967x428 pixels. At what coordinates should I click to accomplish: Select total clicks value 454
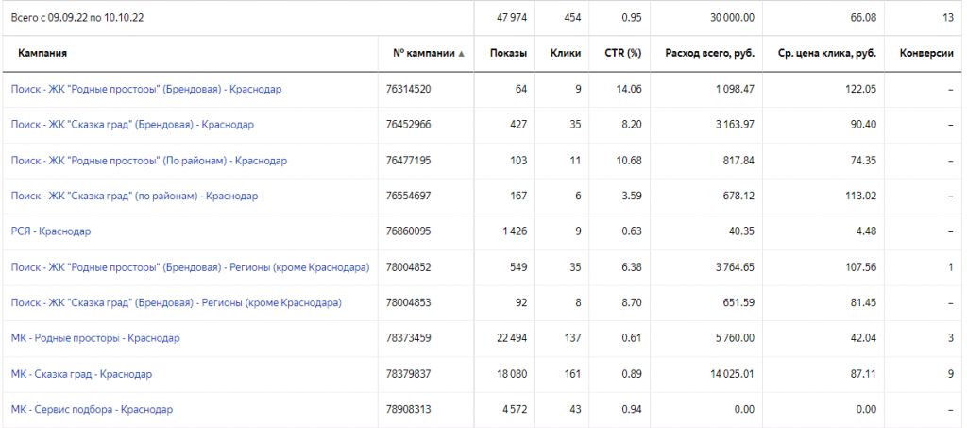pos(572,18)
